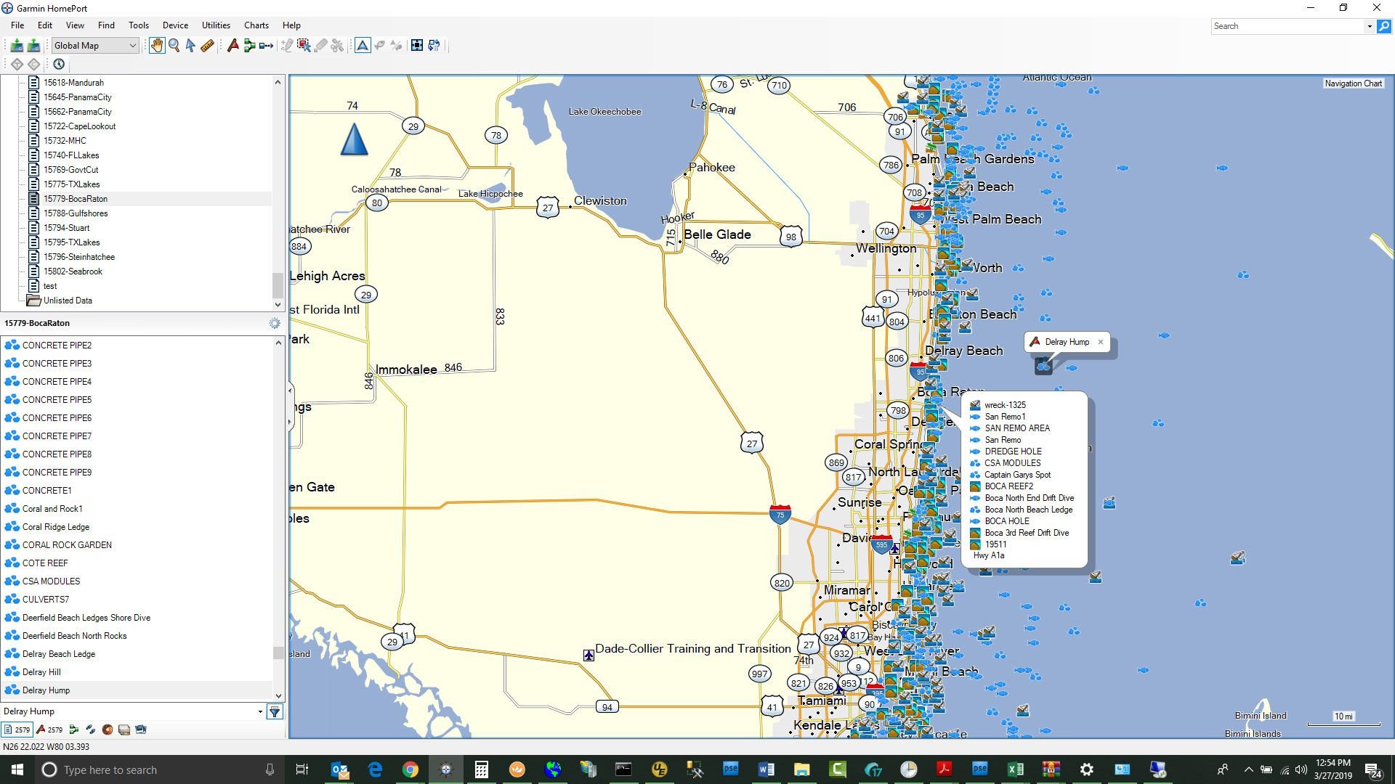Click the diamond T icon in second toolbar row
Viewport: 1395px width, 784px height.
[x=17, y=64]
